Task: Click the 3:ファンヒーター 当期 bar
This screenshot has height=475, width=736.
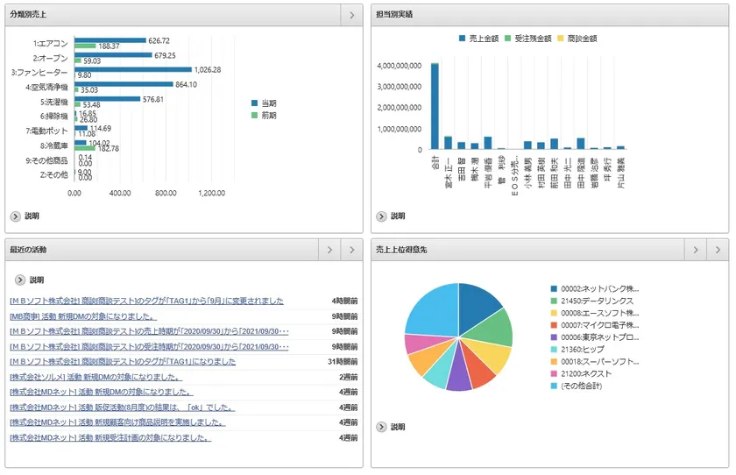Action: (x=132, y=69)
